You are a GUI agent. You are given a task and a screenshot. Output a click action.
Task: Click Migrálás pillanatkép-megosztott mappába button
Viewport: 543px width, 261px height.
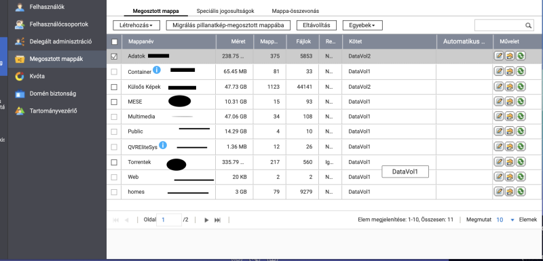coord(228,25)
